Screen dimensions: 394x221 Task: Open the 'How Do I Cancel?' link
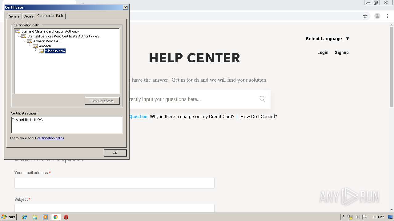[x=259, y=117]
